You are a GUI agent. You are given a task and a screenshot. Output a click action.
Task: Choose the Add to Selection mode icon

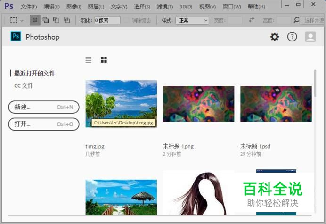[x=46, y=20]
